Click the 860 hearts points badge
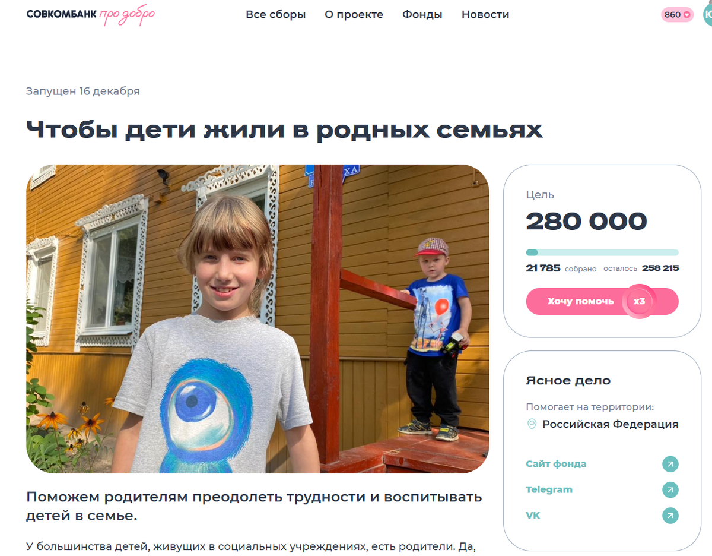 point(677,15)
